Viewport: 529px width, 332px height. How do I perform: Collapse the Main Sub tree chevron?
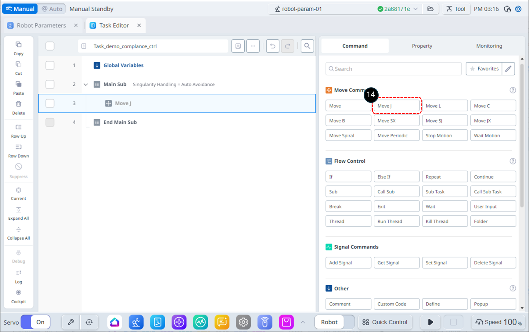pyautogui.click(x=86, y=85)
